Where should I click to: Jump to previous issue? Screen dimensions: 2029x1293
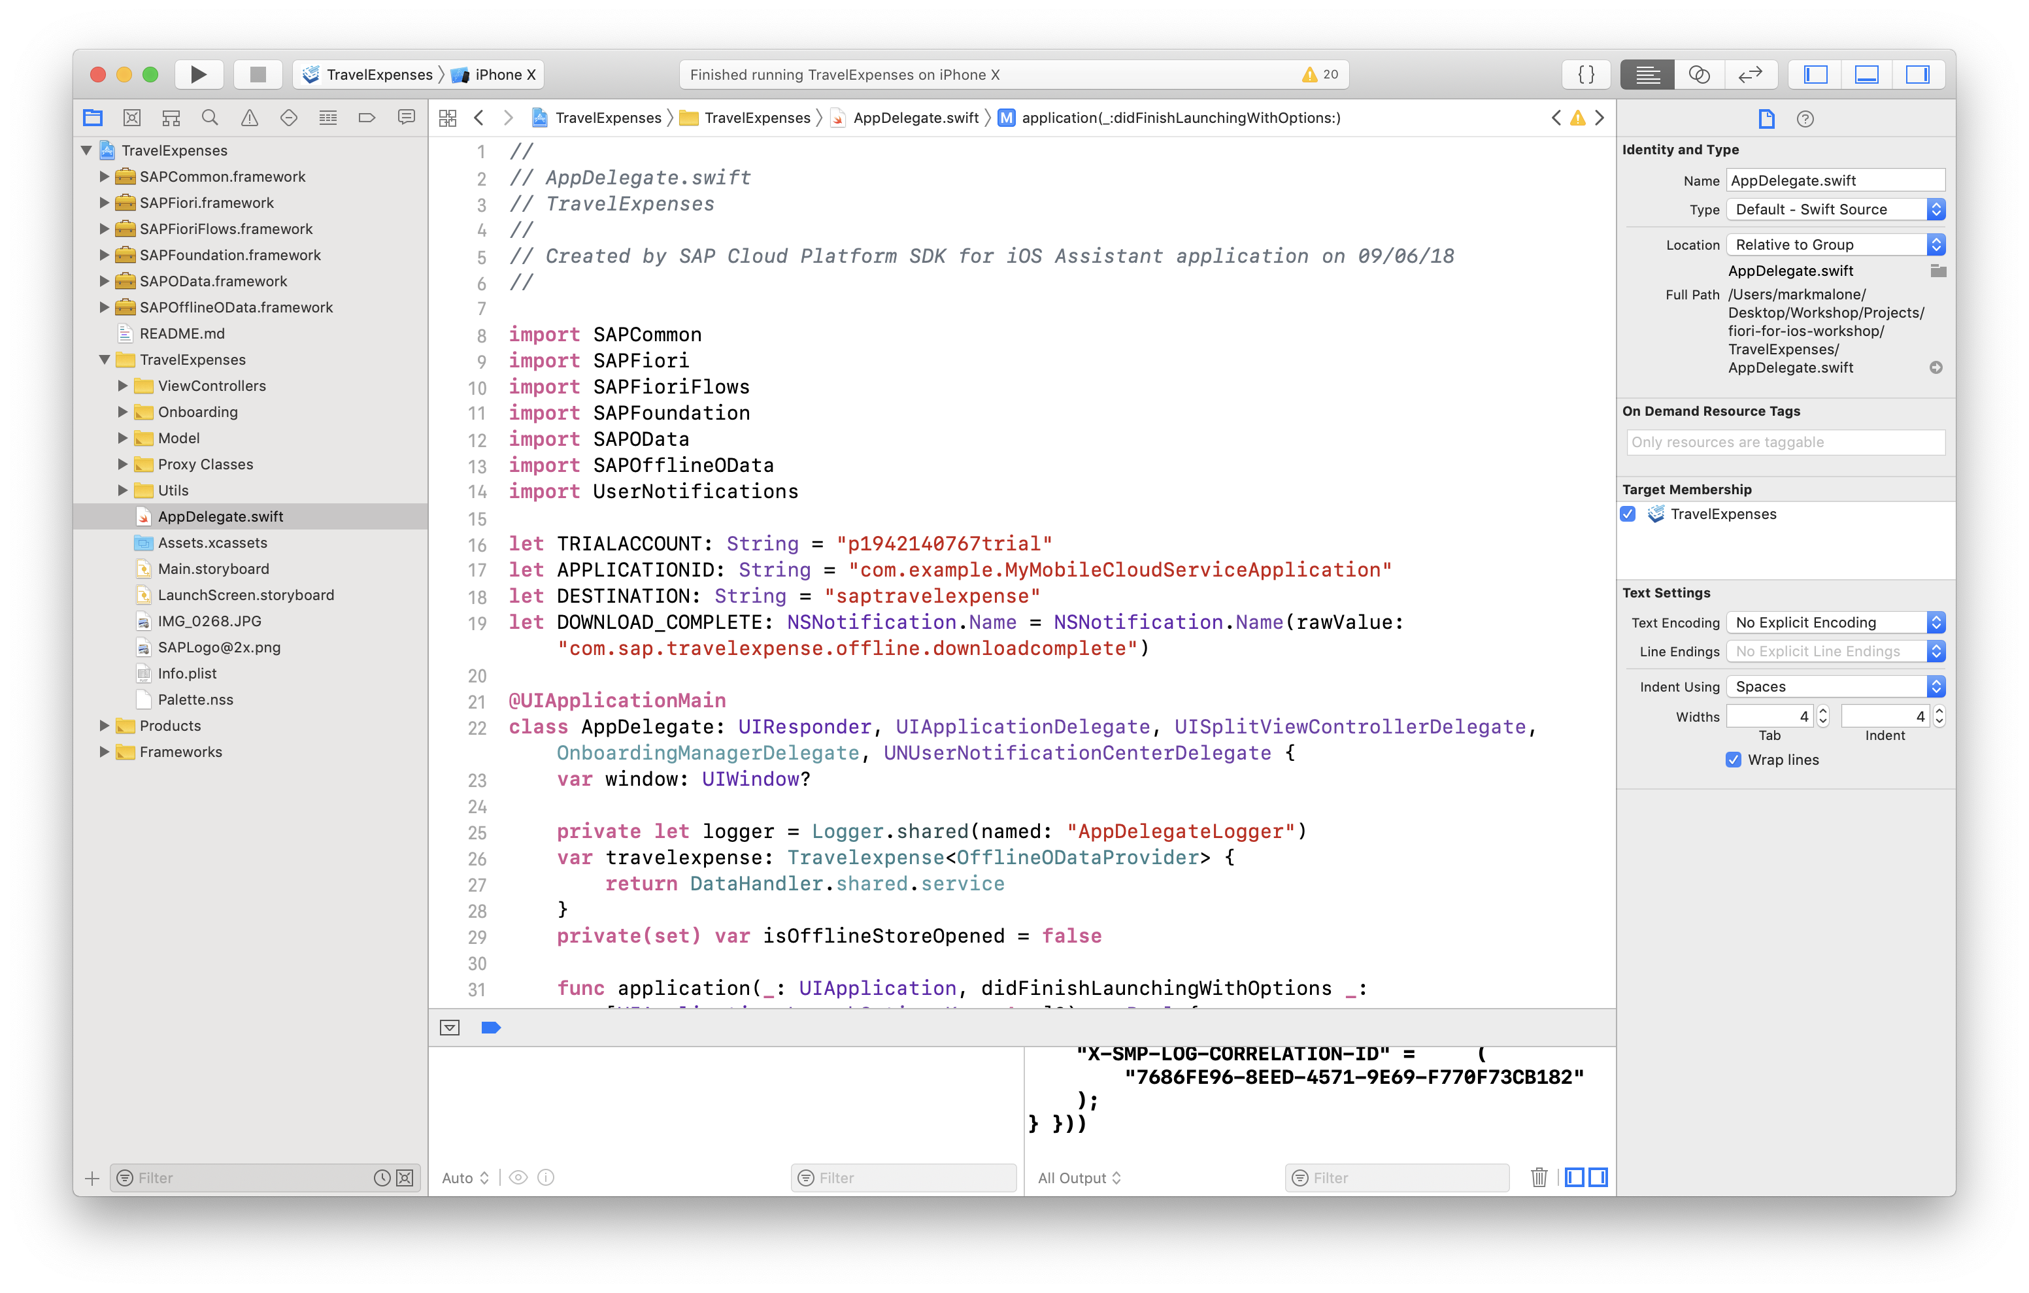coord(1556,118)
